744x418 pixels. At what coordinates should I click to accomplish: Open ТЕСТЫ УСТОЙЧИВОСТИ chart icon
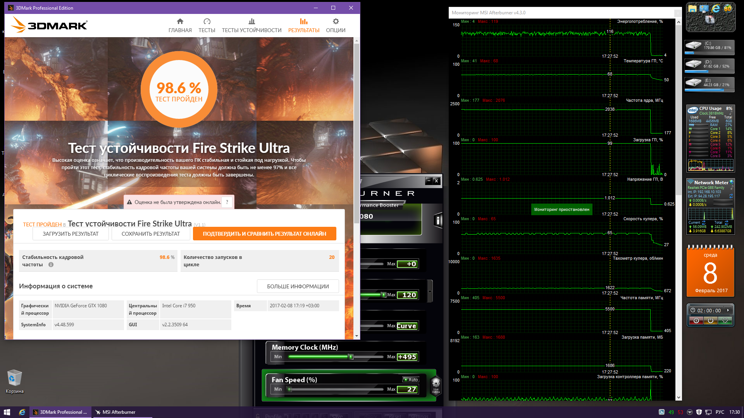pyautogui.click(x=251, y=22)
